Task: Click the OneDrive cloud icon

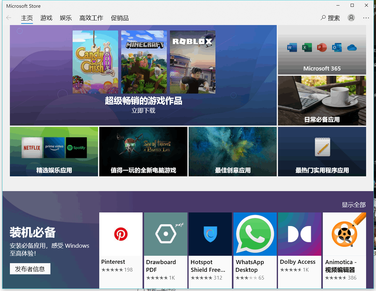Action: click(x=352, y=48)
